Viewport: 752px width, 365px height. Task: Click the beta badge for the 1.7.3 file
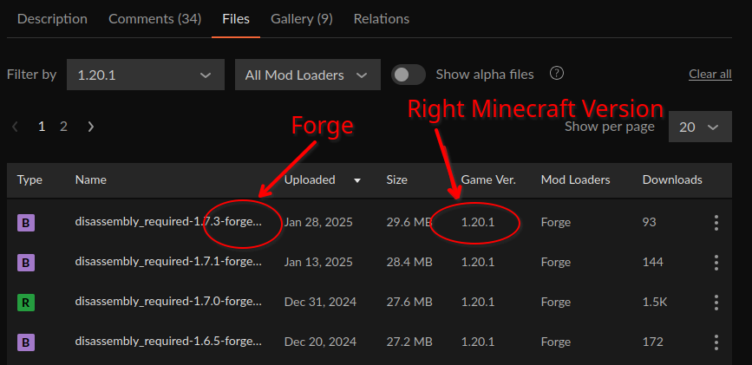(x=26, y=223)
